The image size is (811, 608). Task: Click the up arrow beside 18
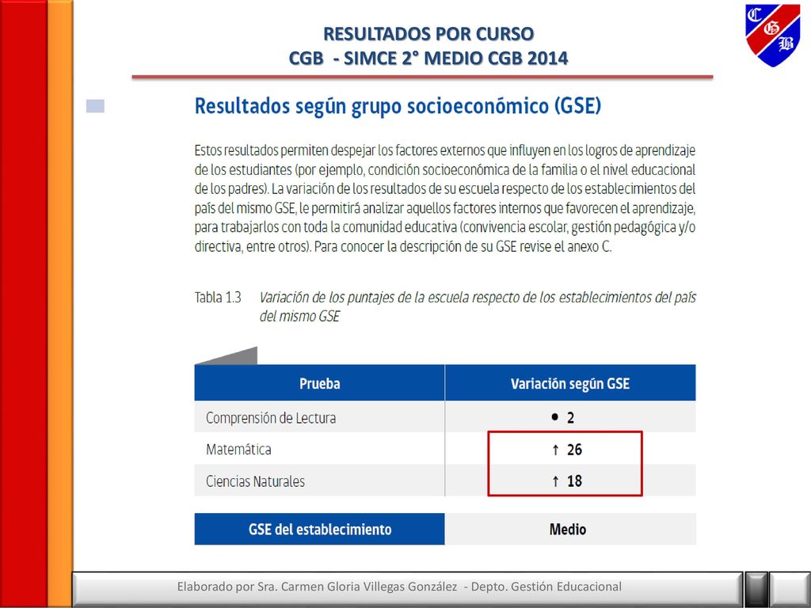[x=555, y=481]
